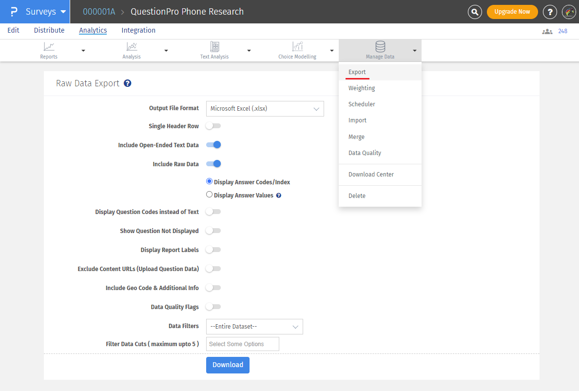Screen dimensions: 579x391
Task: Expand the Data Filters dropdown
Action: pyautogui.click(x=254, y=326)
